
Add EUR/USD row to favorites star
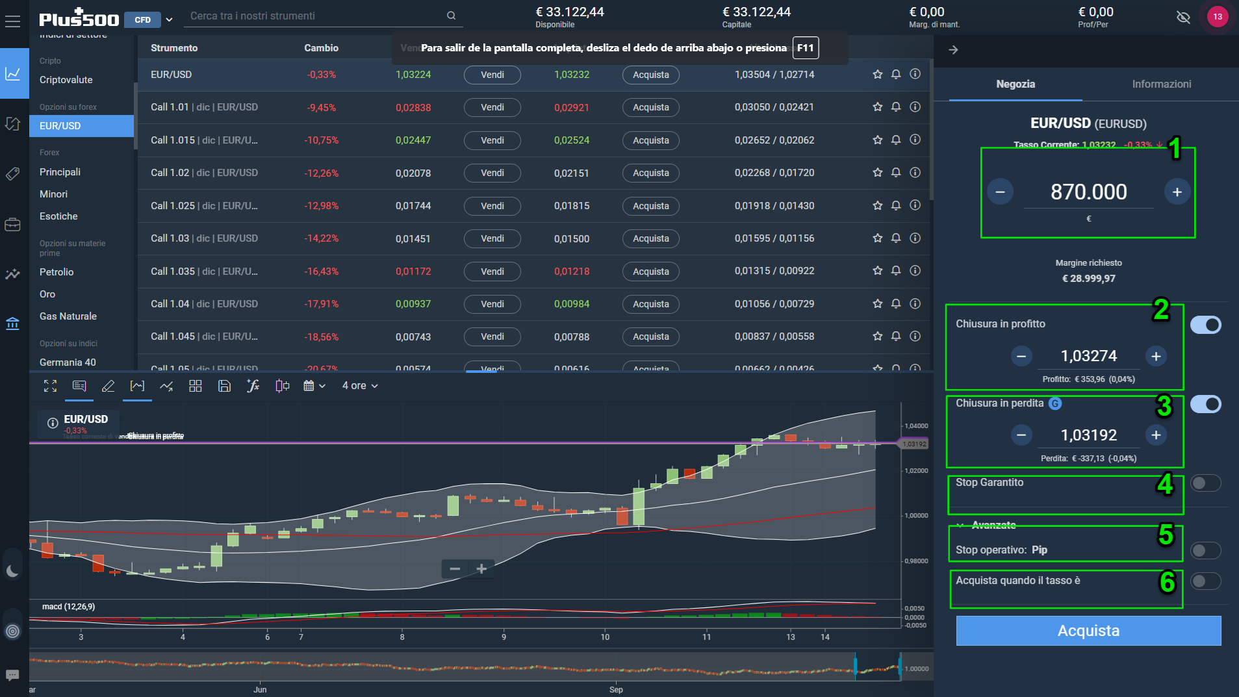tap(877, 74)
